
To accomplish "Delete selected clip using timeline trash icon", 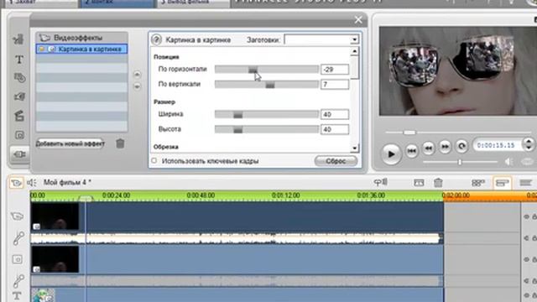I will (x=438, y=183).
